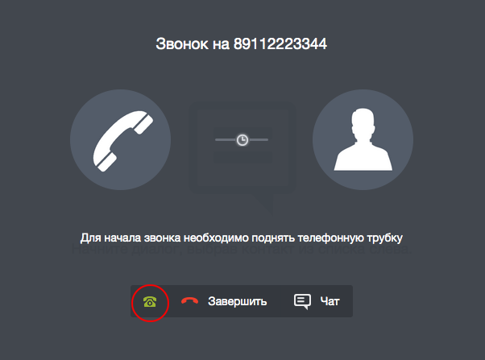Click the small clock icon in center
Viewport: 485px width, 360px height.
[x=242, y=140]
